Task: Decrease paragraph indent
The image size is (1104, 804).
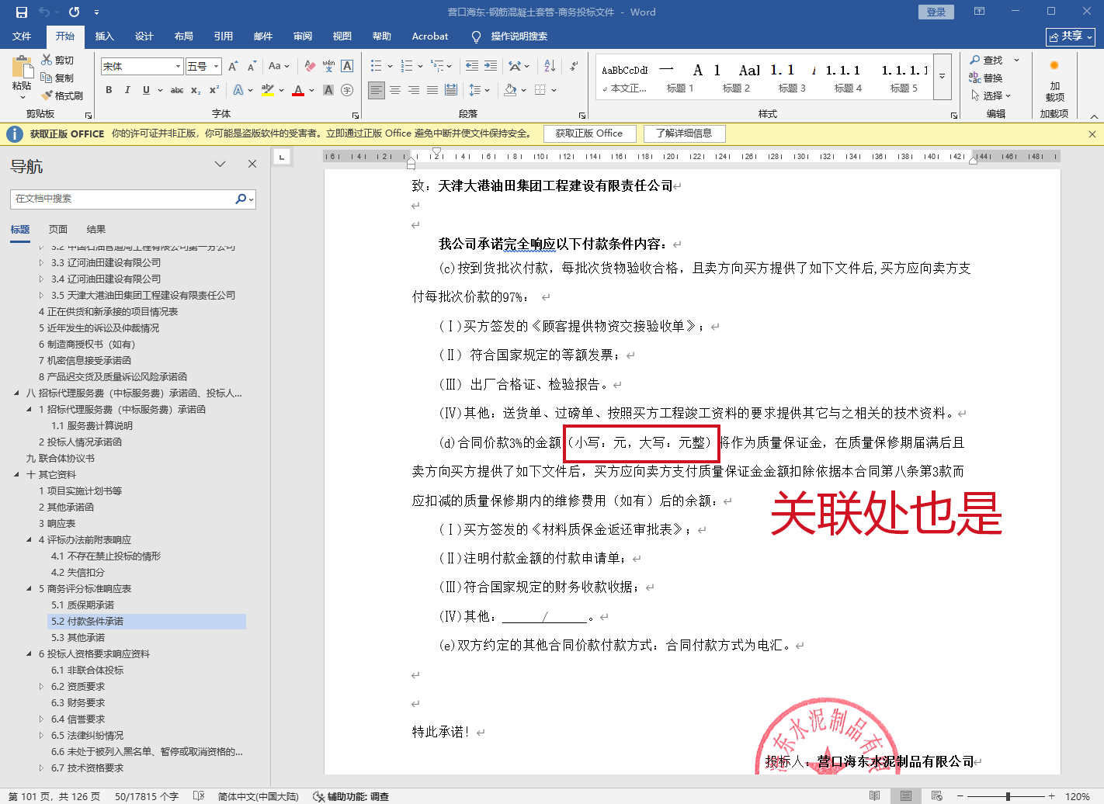Action: point(472,67)
